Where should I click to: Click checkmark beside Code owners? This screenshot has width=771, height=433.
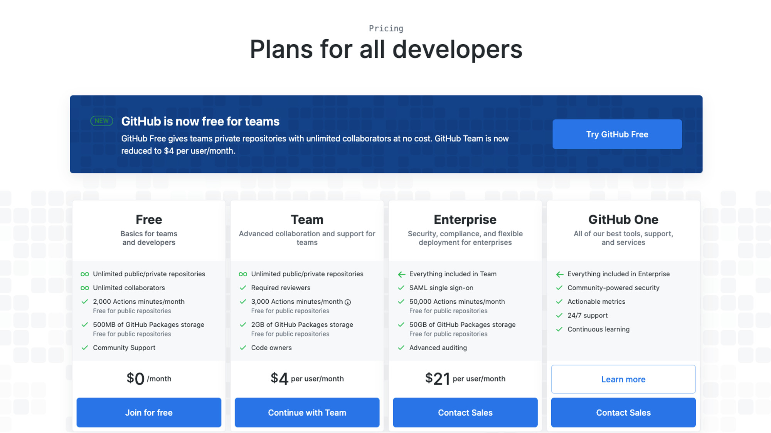pyautogui.click(x=243, y=348)
